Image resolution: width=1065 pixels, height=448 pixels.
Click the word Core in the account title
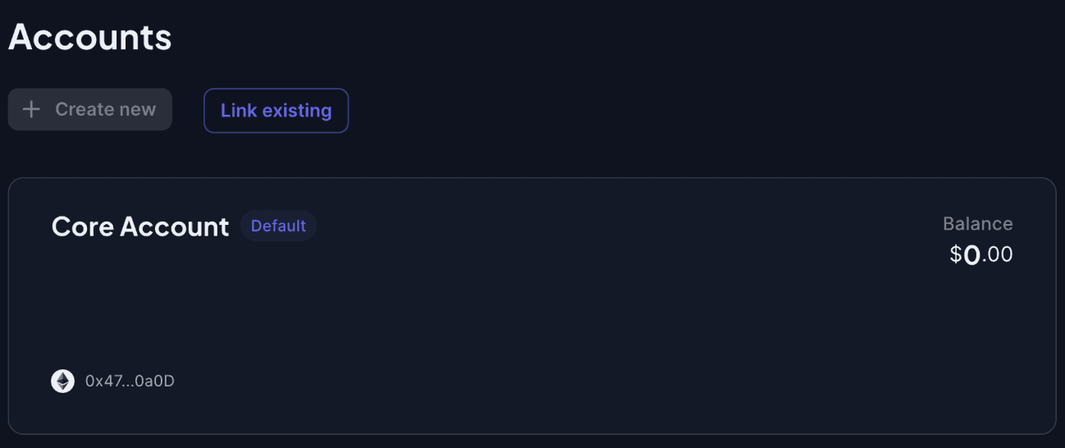pyautogui.click(x=82, y=226)
